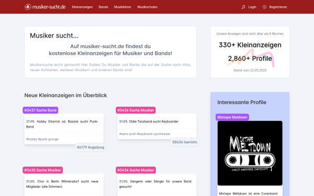The height and width of the screenshot is (196, 314).
Task: Click location badge 86179 Augsburg
Action: (91, 147)
